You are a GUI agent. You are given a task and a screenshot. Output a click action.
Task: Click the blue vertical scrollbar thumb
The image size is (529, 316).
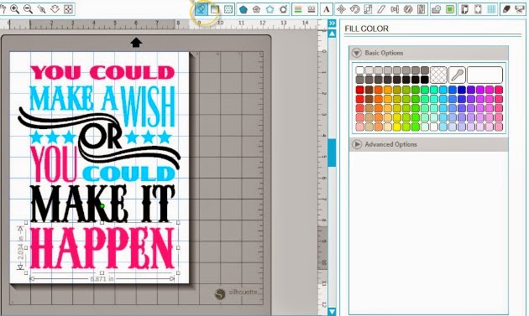pos(332,153)
